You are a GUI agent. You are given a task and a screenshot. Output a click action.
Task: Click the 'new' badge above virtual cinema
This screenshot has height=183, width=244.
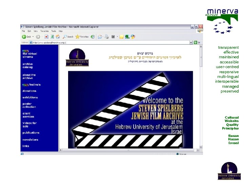click(x=25, y=51)
